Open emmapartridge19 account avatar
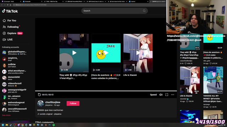Image resolution: width=227 pixels, height=127 pixels. pos(4,91)
